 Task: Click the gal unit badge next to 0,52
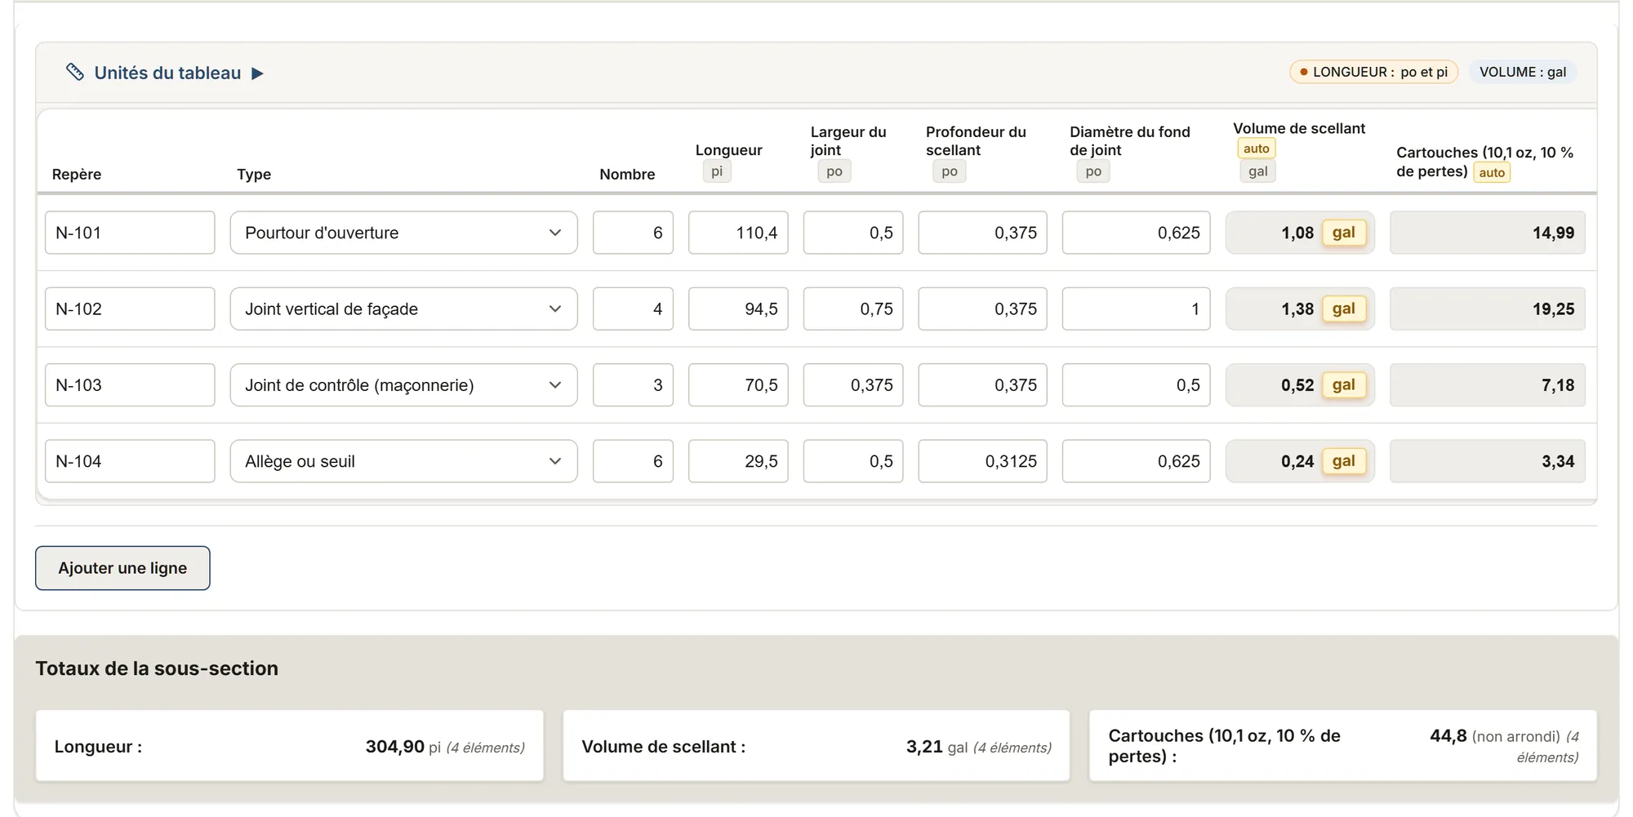point(1344,384)
